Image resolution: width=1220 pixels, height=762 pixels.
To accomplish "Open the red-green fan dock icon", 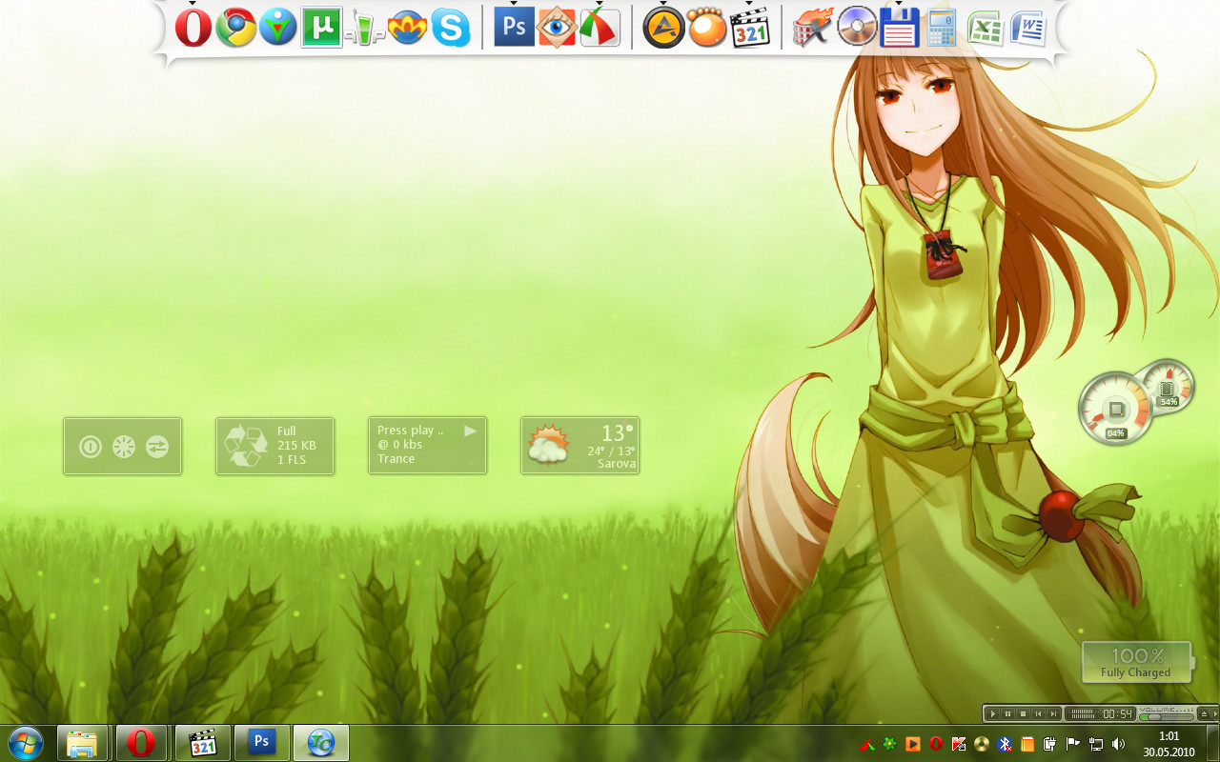I will pos(600,28).
